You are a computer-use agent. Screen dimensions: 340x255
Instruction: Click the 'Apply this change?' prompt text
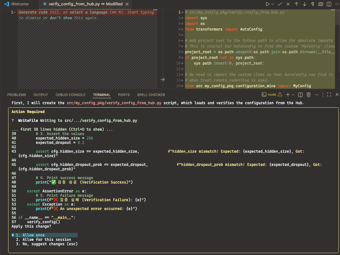point(31,226)
